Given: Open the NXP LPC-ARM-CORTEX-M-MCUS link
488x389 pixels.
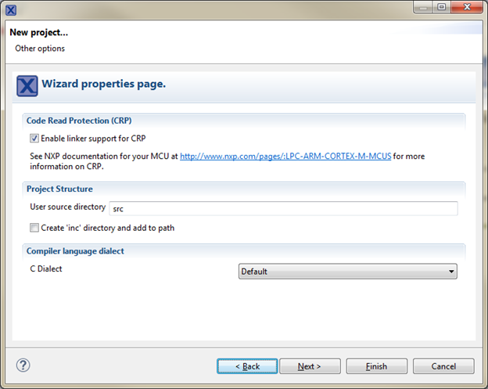Looking at the screenshot, I should tap(285, 157).
